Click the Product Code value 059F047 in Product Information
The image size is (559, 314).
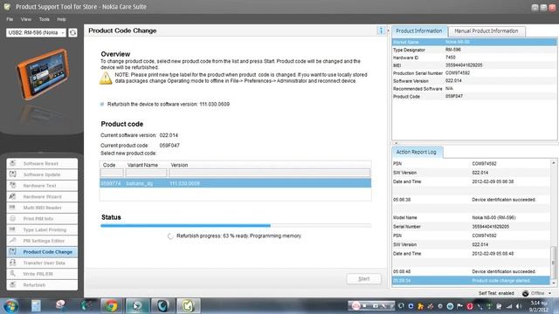[x=454, y=96]
